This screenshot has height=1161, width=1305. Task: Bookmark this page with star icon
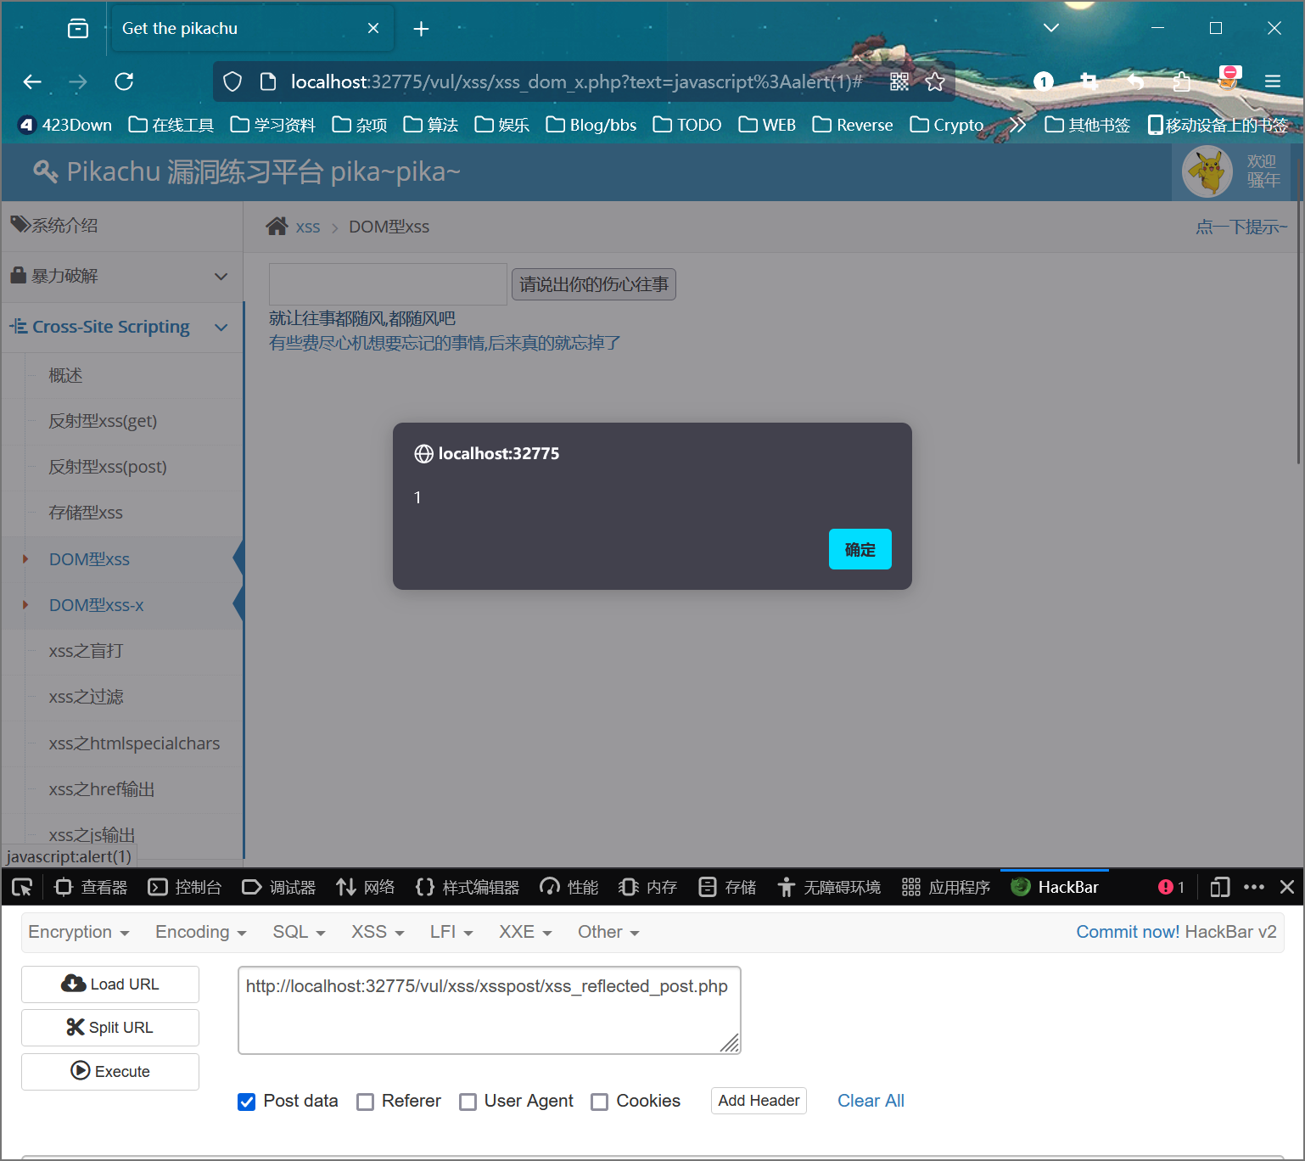coord(935,81)
